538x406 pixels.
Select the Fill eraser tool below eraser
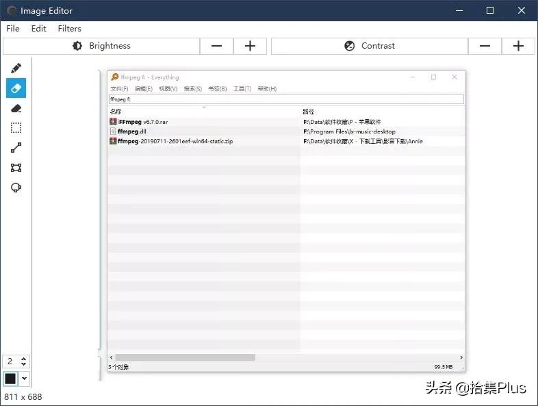tap(16, 108)
